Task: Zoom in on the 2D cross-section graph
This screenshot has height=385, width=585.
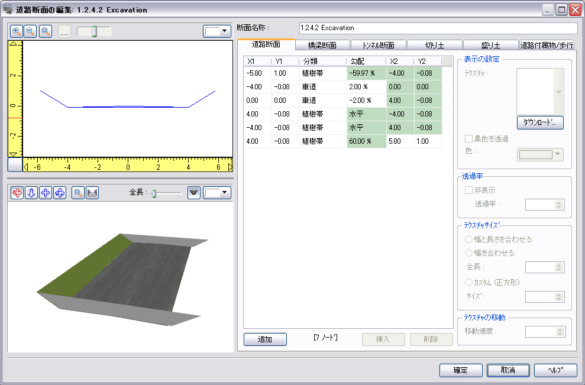Action: (17, 31)
